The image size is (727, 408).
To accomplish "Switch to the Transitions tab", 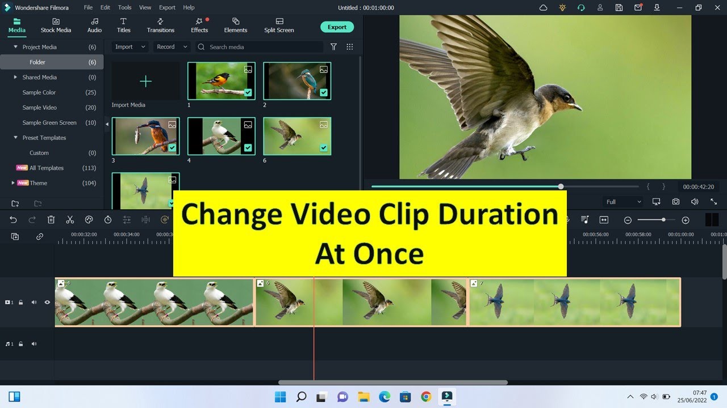I will point(161,25).
